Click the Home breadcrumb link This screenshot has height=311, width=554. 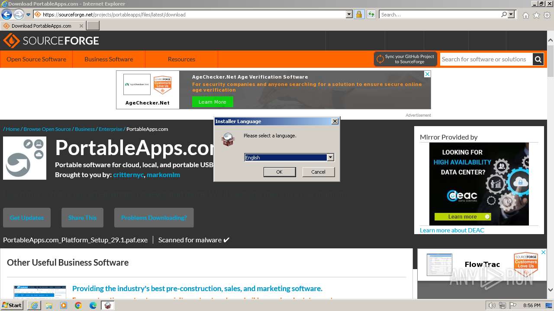(13, 129)
